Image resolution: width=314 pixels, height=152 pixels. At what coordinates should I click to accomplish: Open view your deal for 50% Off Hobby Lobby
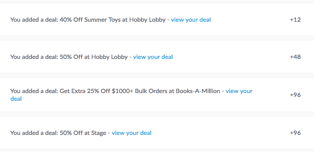tap(153, 57)
